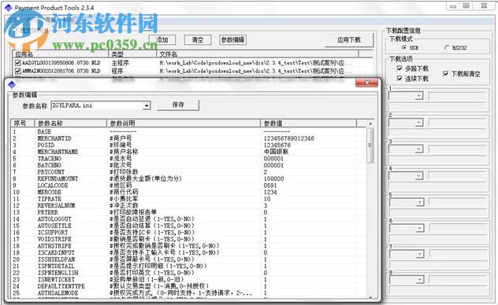Viewport: 498px width, 305px height.
Task: Click the value 123456789012346 for merchant ID
Action: coord(288,138)
